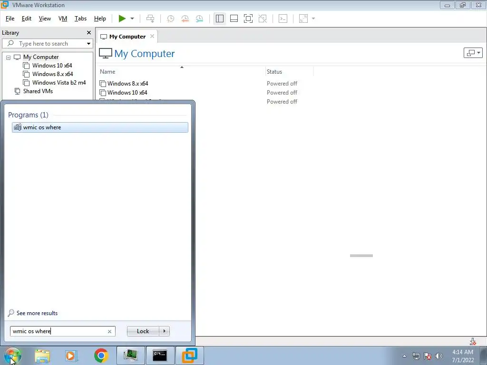Open File Explorer from taskbar
This screenshot has height=365, width=487.
point(42,356)
